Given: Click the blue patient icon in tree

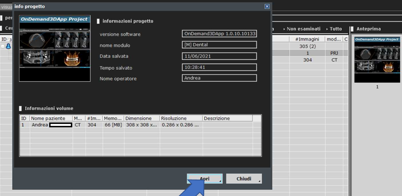Looking at the screenshot, I should tap(8, 46).
